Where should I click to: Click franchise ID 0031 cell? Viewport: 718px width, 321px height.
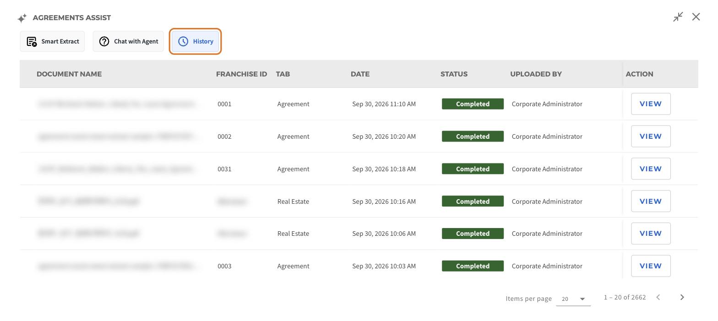(224, 169)
